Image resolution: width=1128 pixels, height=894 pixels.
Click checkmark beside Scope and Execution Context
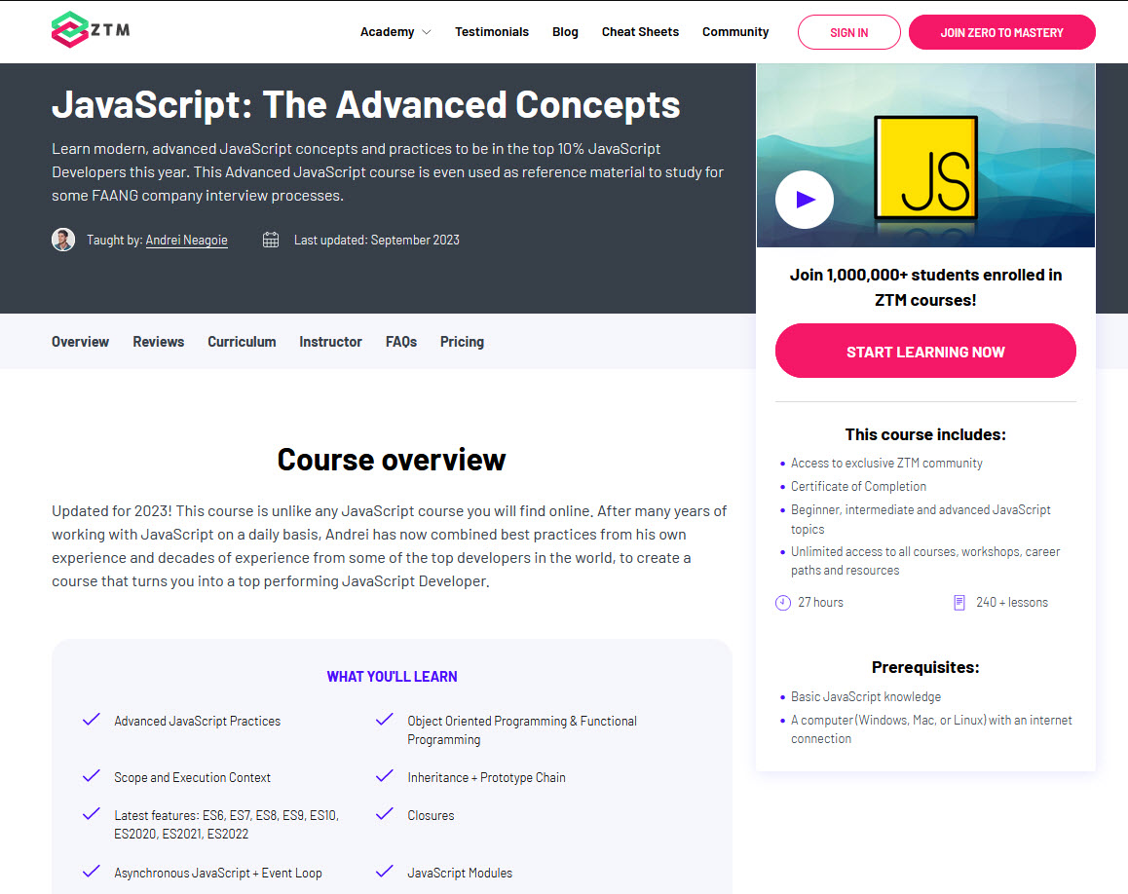click(x=92, y=776)
